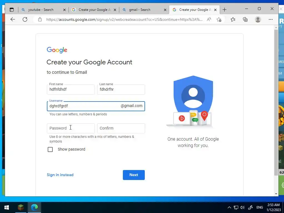Open the taskbar clock showing 2:53 AM
Image resolution: width=284 pixels, height=213 pixels.
[x=273, y=207]
